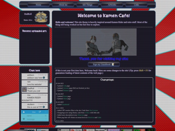The image size is (175, 131).
Task: Click skullann's 'this is cool af' message
Action: [x=35, y=107]
